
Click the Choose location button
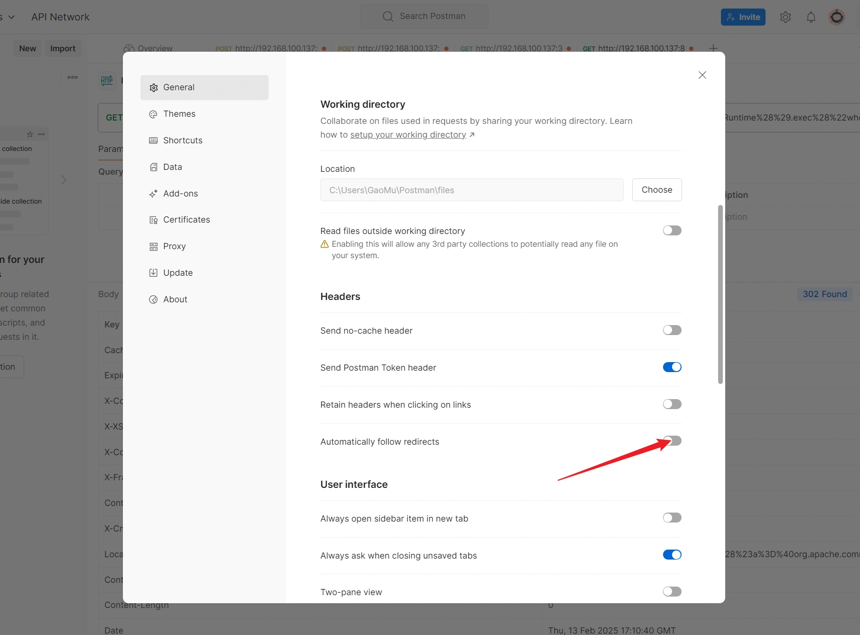click(656, 190)
